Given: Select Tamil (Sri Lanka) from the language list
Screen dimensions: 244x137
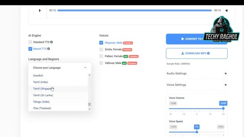Looking at the screenshot, I should [58, 95].
